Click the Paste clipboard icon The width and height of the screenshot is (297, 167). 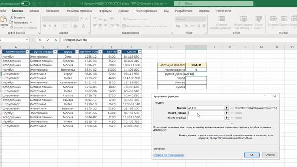(3, 19)
